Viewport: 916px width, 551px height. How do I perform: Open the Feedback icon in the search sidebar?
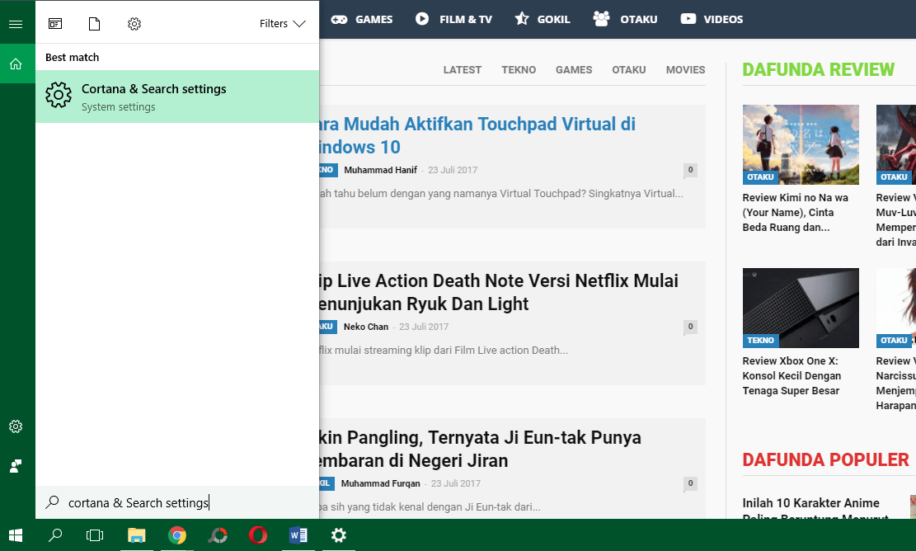pos(16,466)
